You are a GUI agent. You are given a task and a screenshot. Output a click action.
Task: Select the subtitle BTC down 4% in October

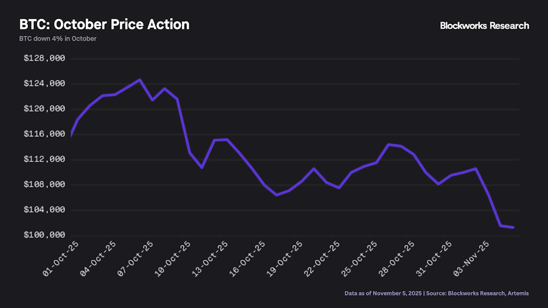pos(58,38)
